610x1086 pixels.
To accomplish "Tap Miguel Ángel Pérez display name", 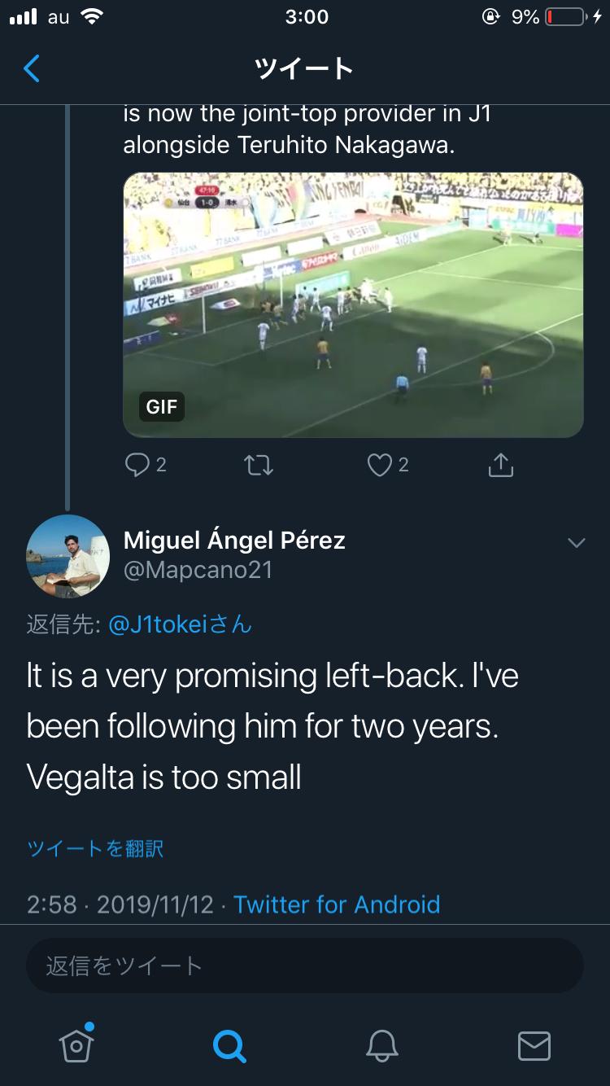I will 234,540.
